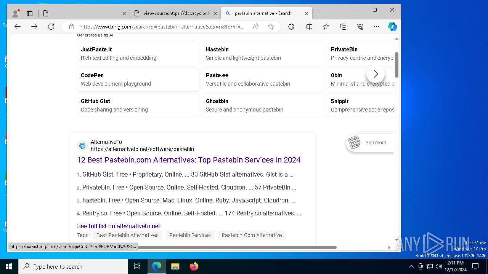
Task: Open the taskbar clock and date
Action: pyautogui.click(x=456, y=266)
